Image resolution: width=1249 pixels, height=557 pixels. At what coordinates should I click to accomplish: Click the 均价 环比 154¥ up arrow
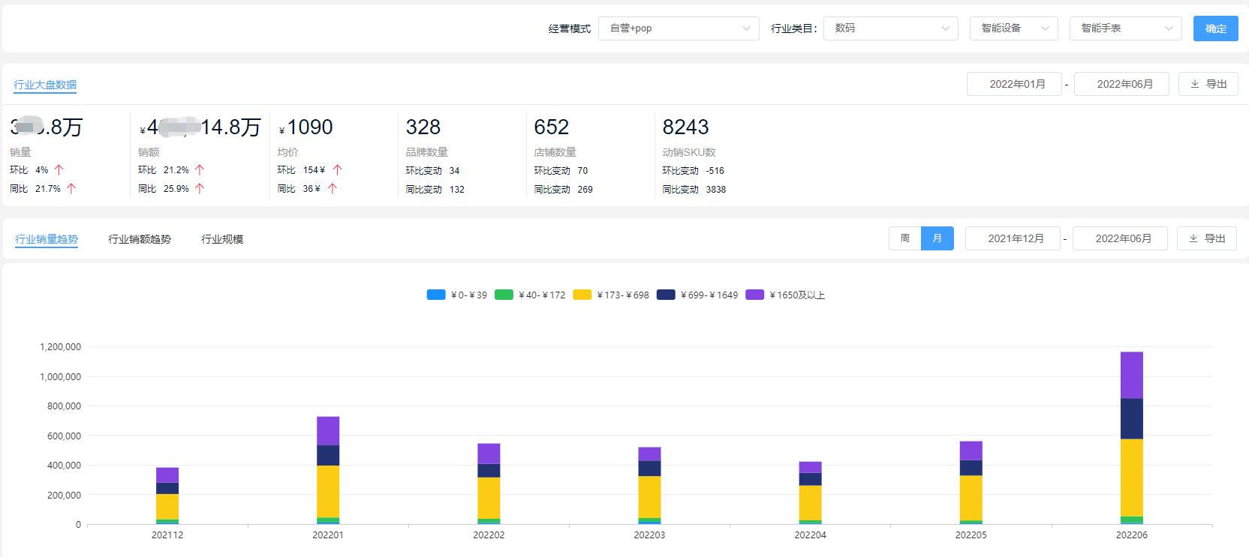click(337, 170)
